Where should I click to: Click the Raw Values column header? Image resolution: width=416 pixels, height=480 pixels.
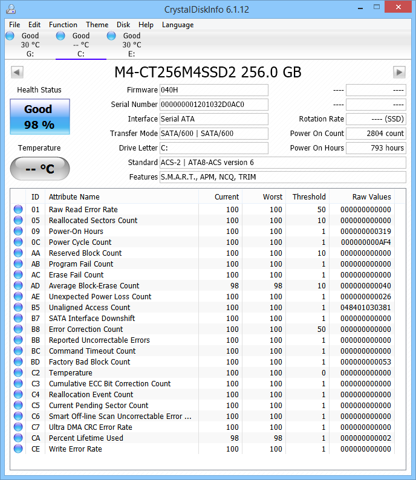[x=362, y=197]
